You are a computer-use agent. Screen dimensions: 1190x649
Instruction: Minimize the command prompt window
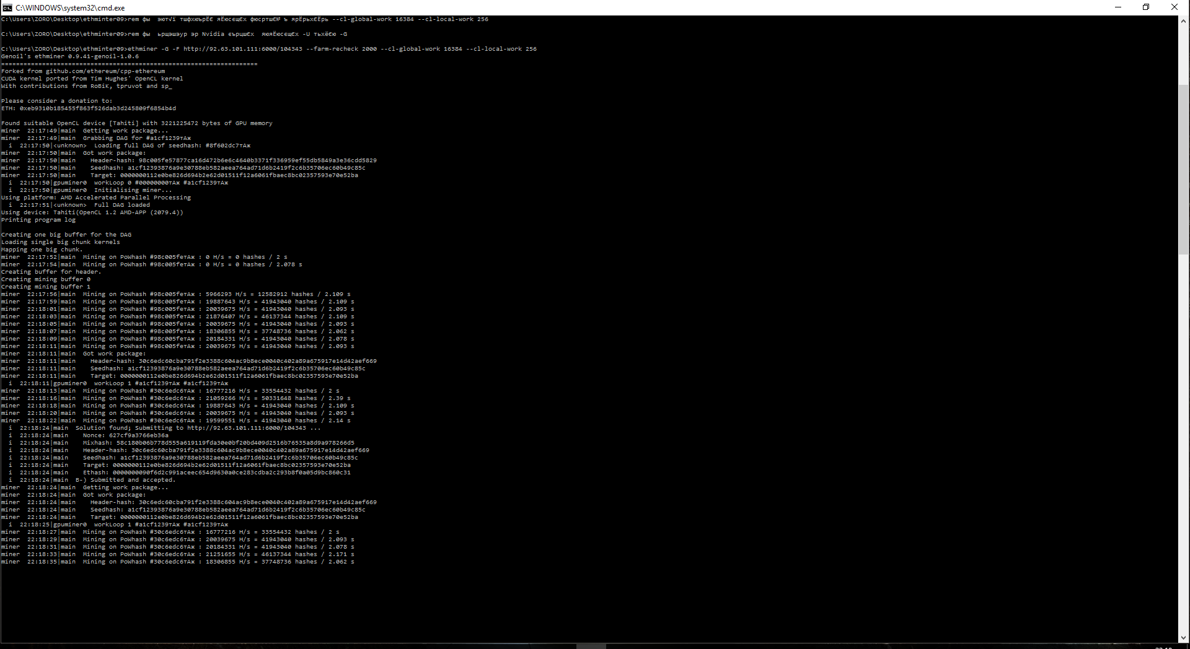click(x=1118, y=7)
